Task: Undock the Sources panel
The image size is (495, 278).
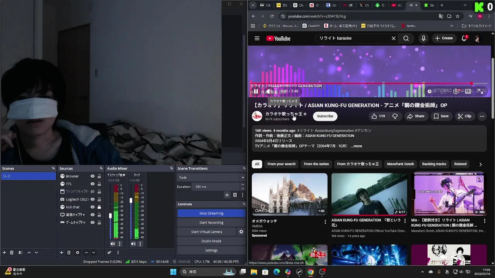Action: 101,168
